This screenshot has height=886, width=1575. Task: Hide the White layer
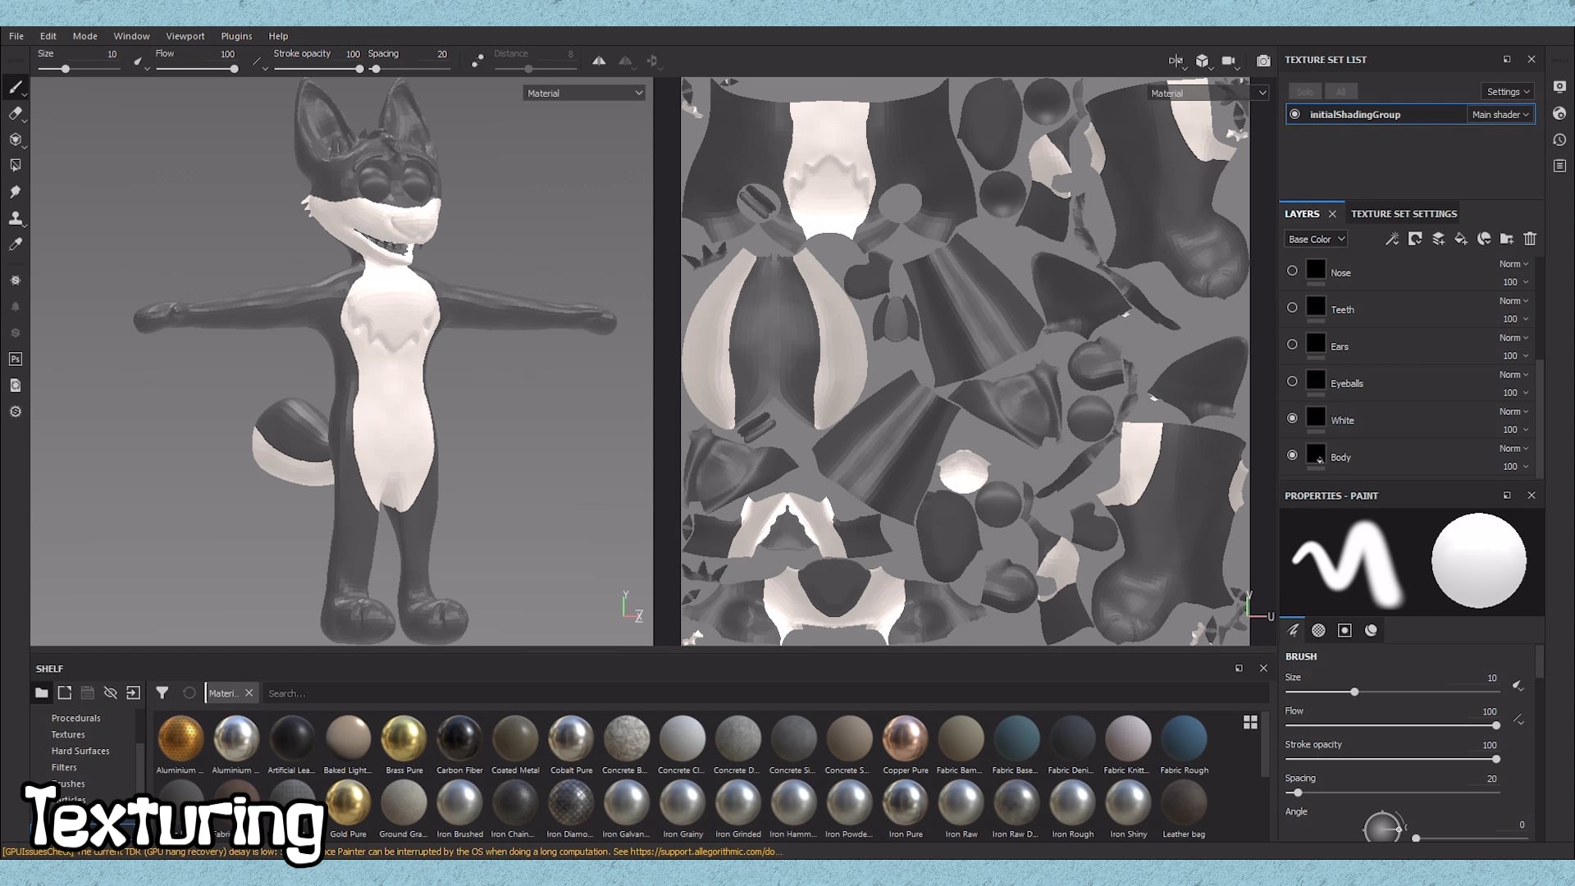click(1292, 418)
